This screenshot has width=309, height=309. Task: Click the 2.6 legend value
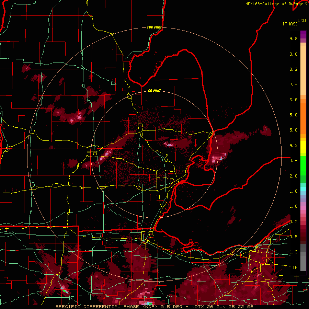(x=294, y=176)
